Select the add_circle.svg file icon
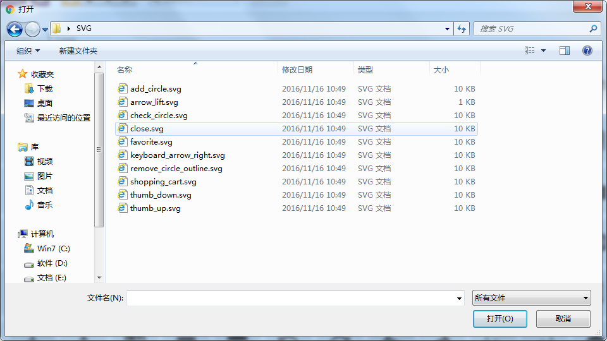 [x=123, y=89]
